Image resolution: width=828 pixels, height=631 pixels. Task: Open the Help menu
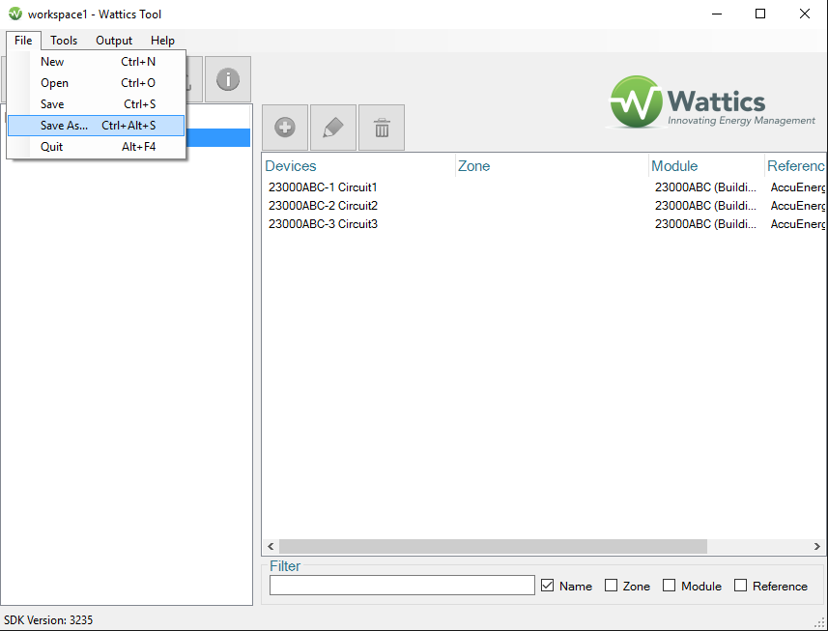(x=162, y=41)
